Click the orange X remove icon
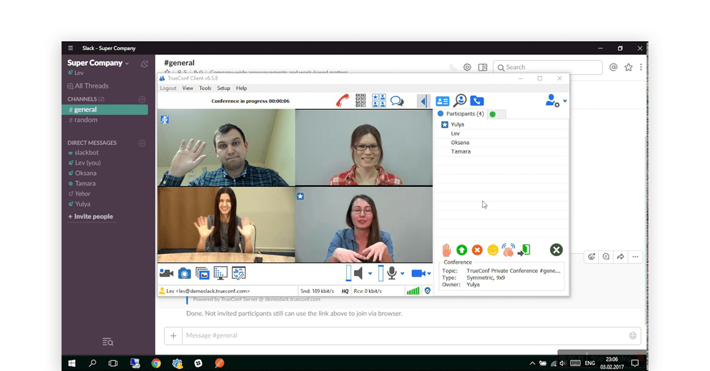 pos(477,250)
